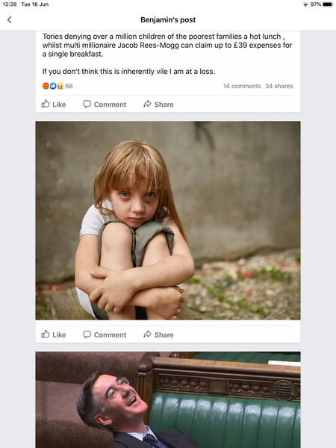This screenshot has height=448, width=336.
Task: View the 68 reactions count
Action: click(69, 86)
